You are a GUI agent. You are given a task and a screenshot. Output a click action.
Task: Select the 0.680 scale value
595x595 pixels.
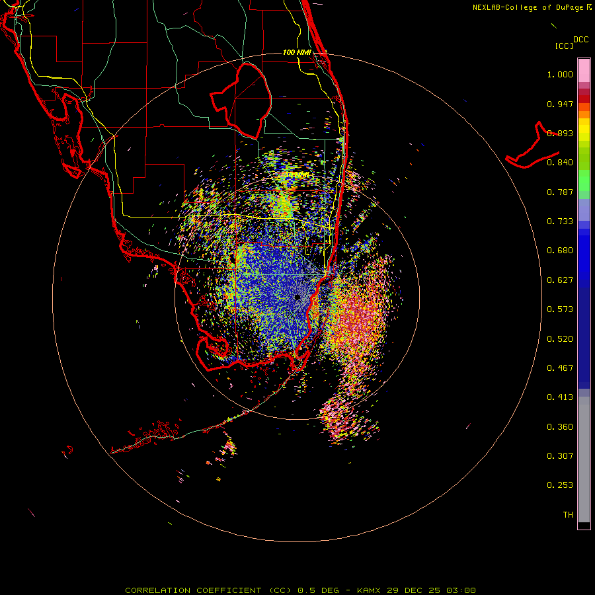(x=560, y=251)
